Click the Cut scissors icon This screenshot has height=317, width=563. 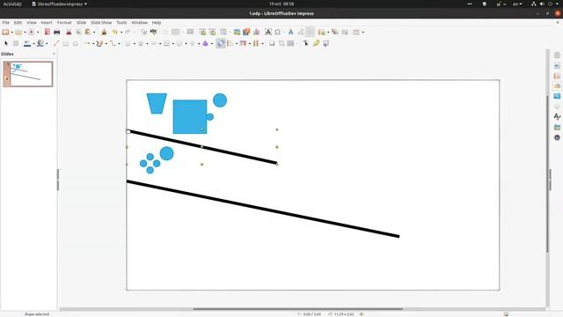(69, 32)
